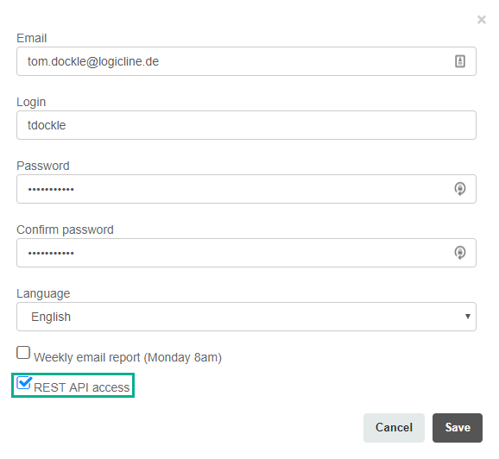This screenshot has height=459, width=499.
Task: Click the autofill key icon in Password field
Action: coord(459,189)
